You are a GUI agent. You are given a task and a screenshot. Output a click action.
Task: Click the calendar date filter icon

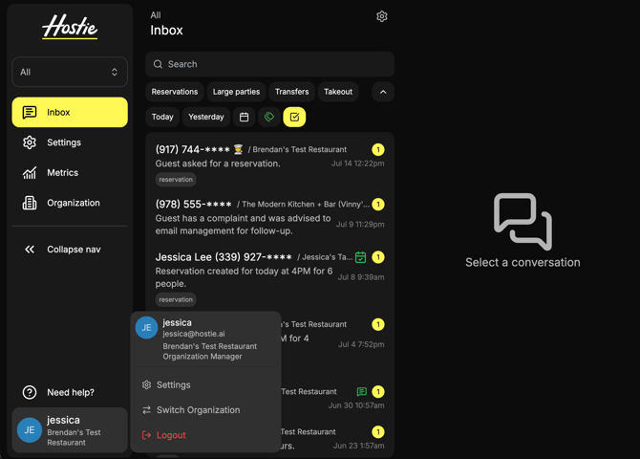(x=245, y=117)
